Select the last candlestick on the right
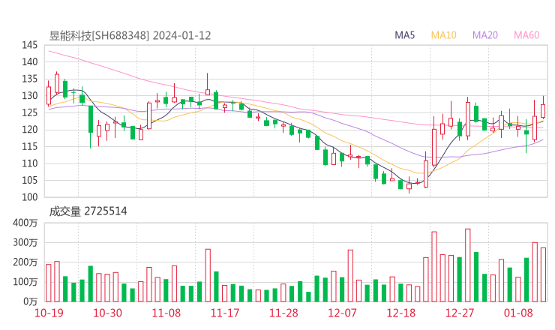Viewport: 555px width, 330px height. pos(543,110)
